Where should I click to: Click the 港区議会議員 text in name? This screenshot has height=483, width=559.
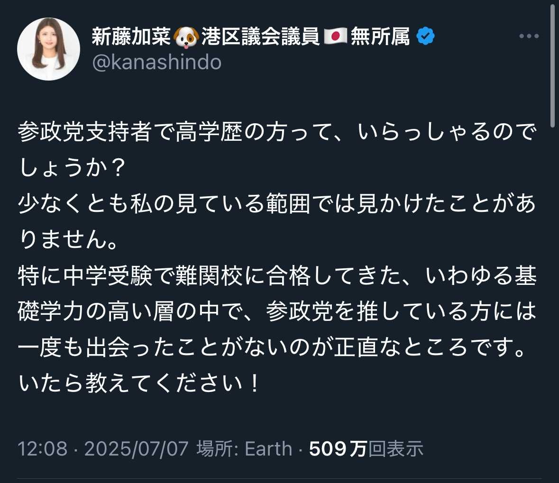[x=260, y=36]
